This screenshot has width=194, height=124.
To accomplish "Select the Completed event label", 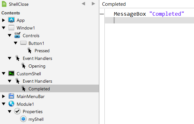I will (39, 89).
